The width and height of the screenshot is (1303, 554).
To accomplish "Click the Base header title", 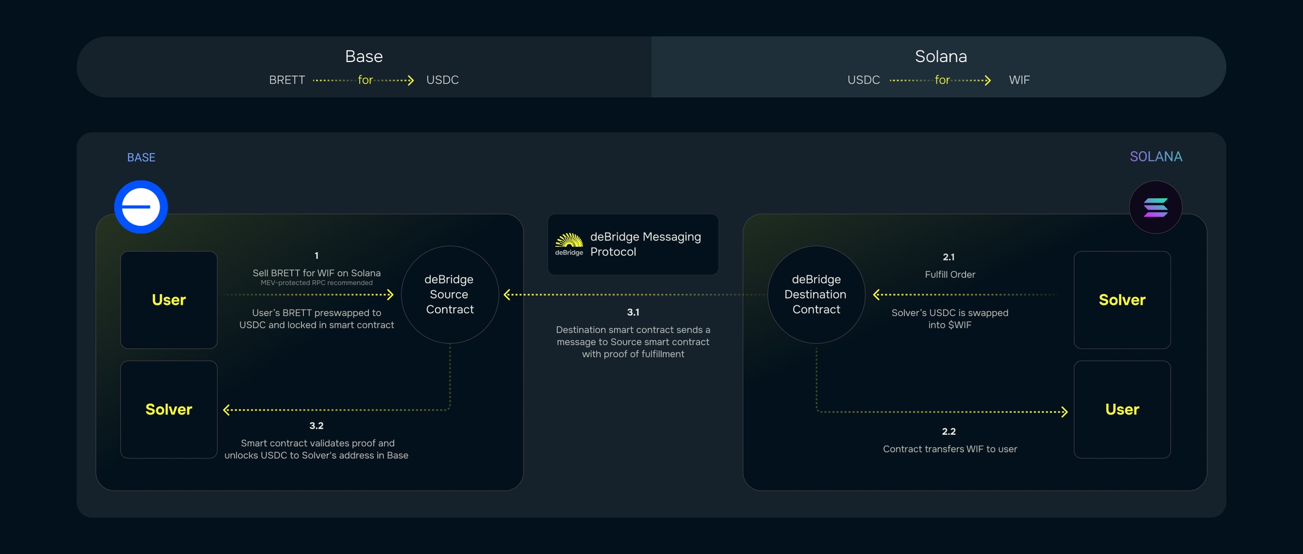I will (364, 56).
